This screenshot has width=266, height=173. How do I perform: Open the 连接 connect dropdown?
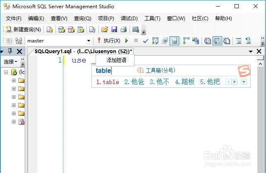[10, 61]
